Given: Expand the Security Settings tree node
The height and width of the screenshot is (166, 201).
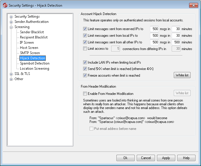Looking at the screenshot, I should [11, 17].
